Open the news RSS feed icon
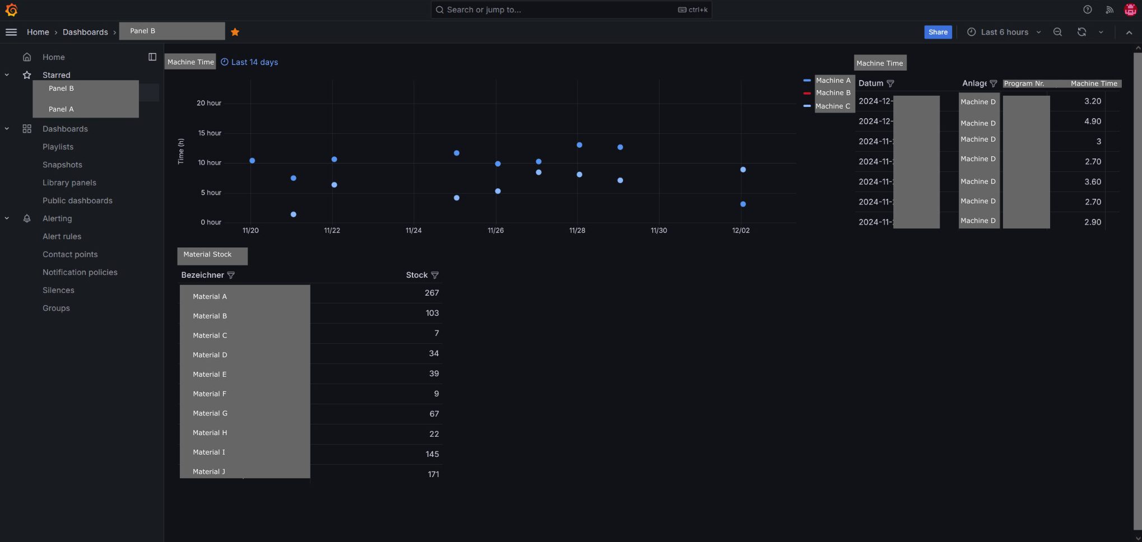 point(1109,10)
